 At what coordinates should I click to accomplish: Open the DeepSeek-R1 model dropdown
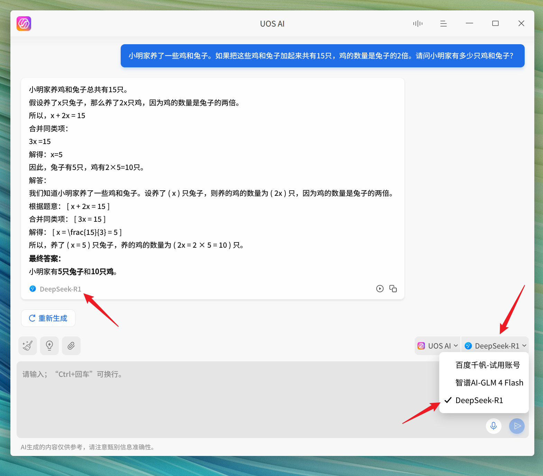495,346
